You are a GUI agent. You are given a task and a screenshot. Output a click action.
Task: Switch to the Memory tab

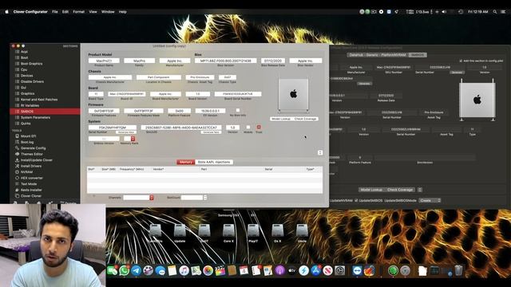click(185, 162)
